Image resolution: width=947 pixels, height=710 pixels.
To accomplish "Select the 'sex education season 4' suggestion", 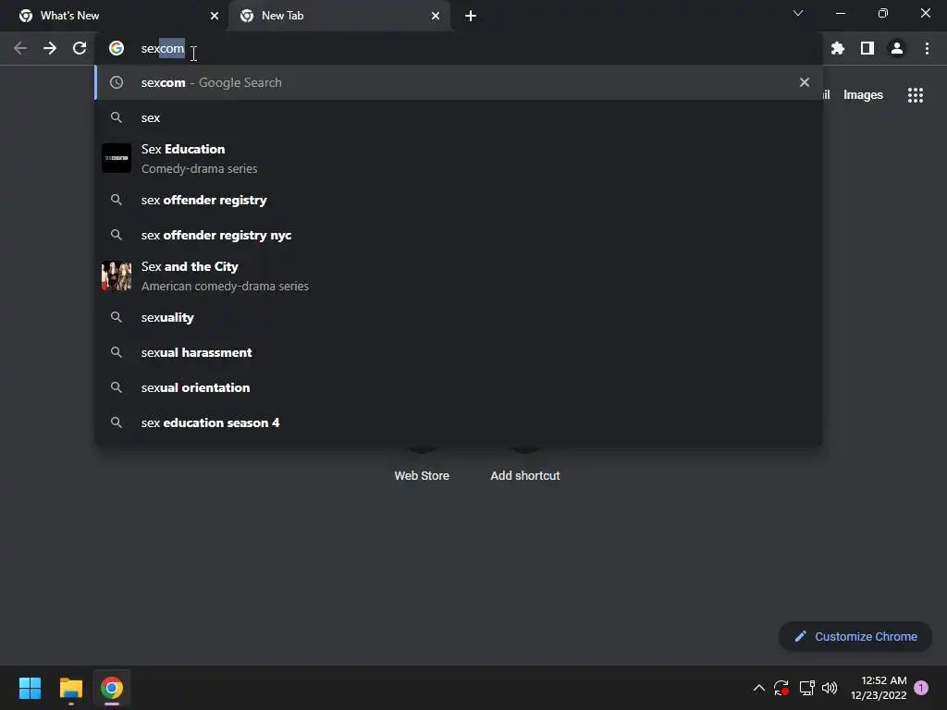I will tap(459, 422).
